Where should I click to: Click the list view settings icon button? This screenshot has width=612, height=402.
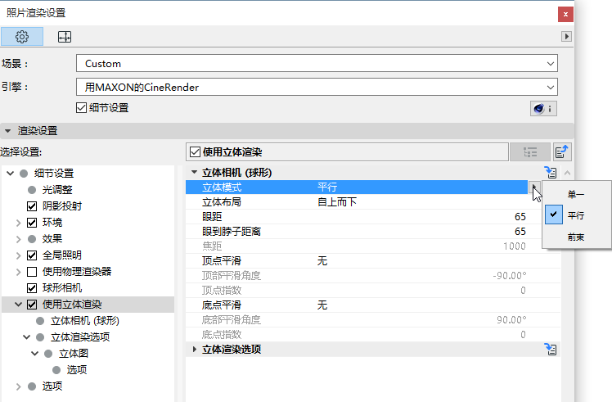(529, 152)
